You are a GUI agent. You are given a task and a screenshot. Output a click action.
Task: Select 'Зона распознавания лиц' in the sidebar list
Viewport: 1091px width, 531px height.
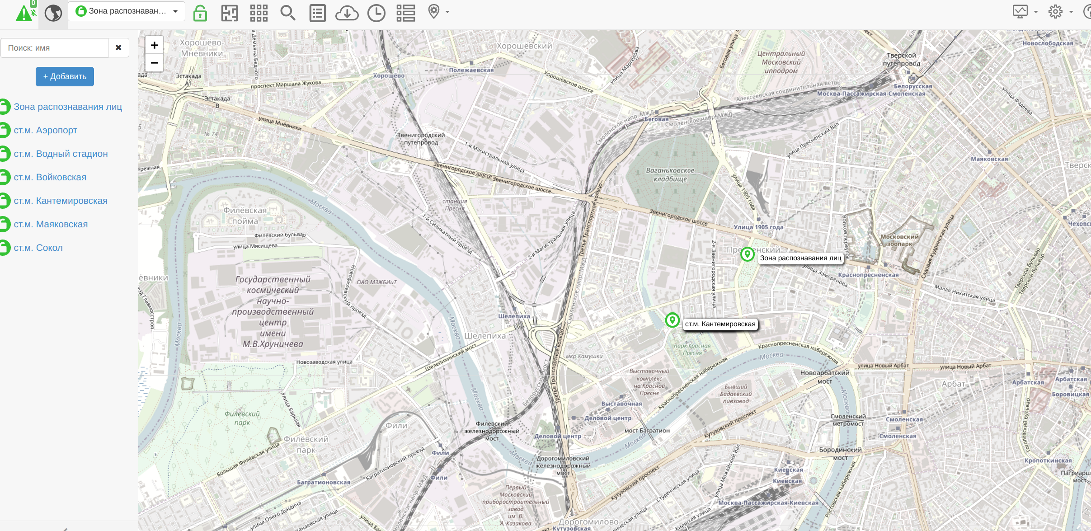coord(68,107)
